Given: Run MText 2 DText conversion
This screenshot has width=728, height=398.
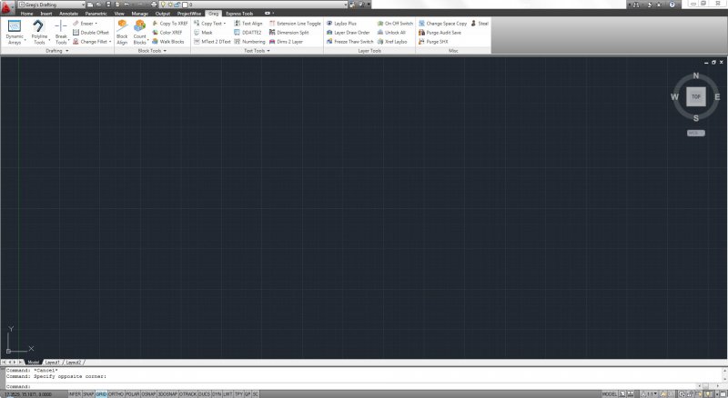Looking at the screenshot, I should click(x=212, y=42).
